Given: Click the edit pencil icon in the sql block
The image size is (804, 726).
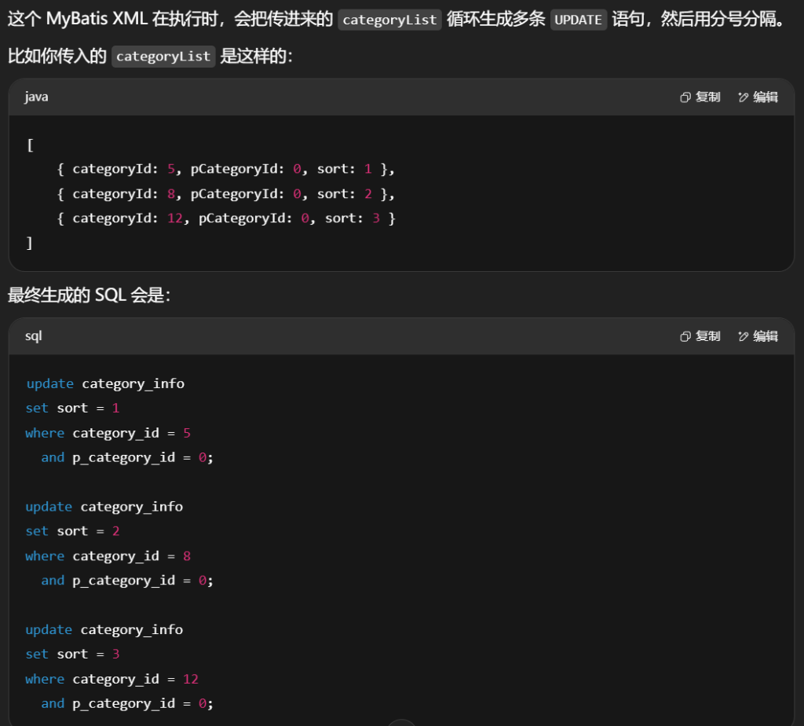Looking at the screenshot, I should [743, 336].
